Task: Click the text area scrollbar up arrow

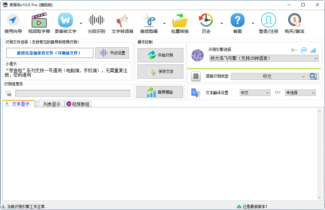Action: (x=319, y=111)
